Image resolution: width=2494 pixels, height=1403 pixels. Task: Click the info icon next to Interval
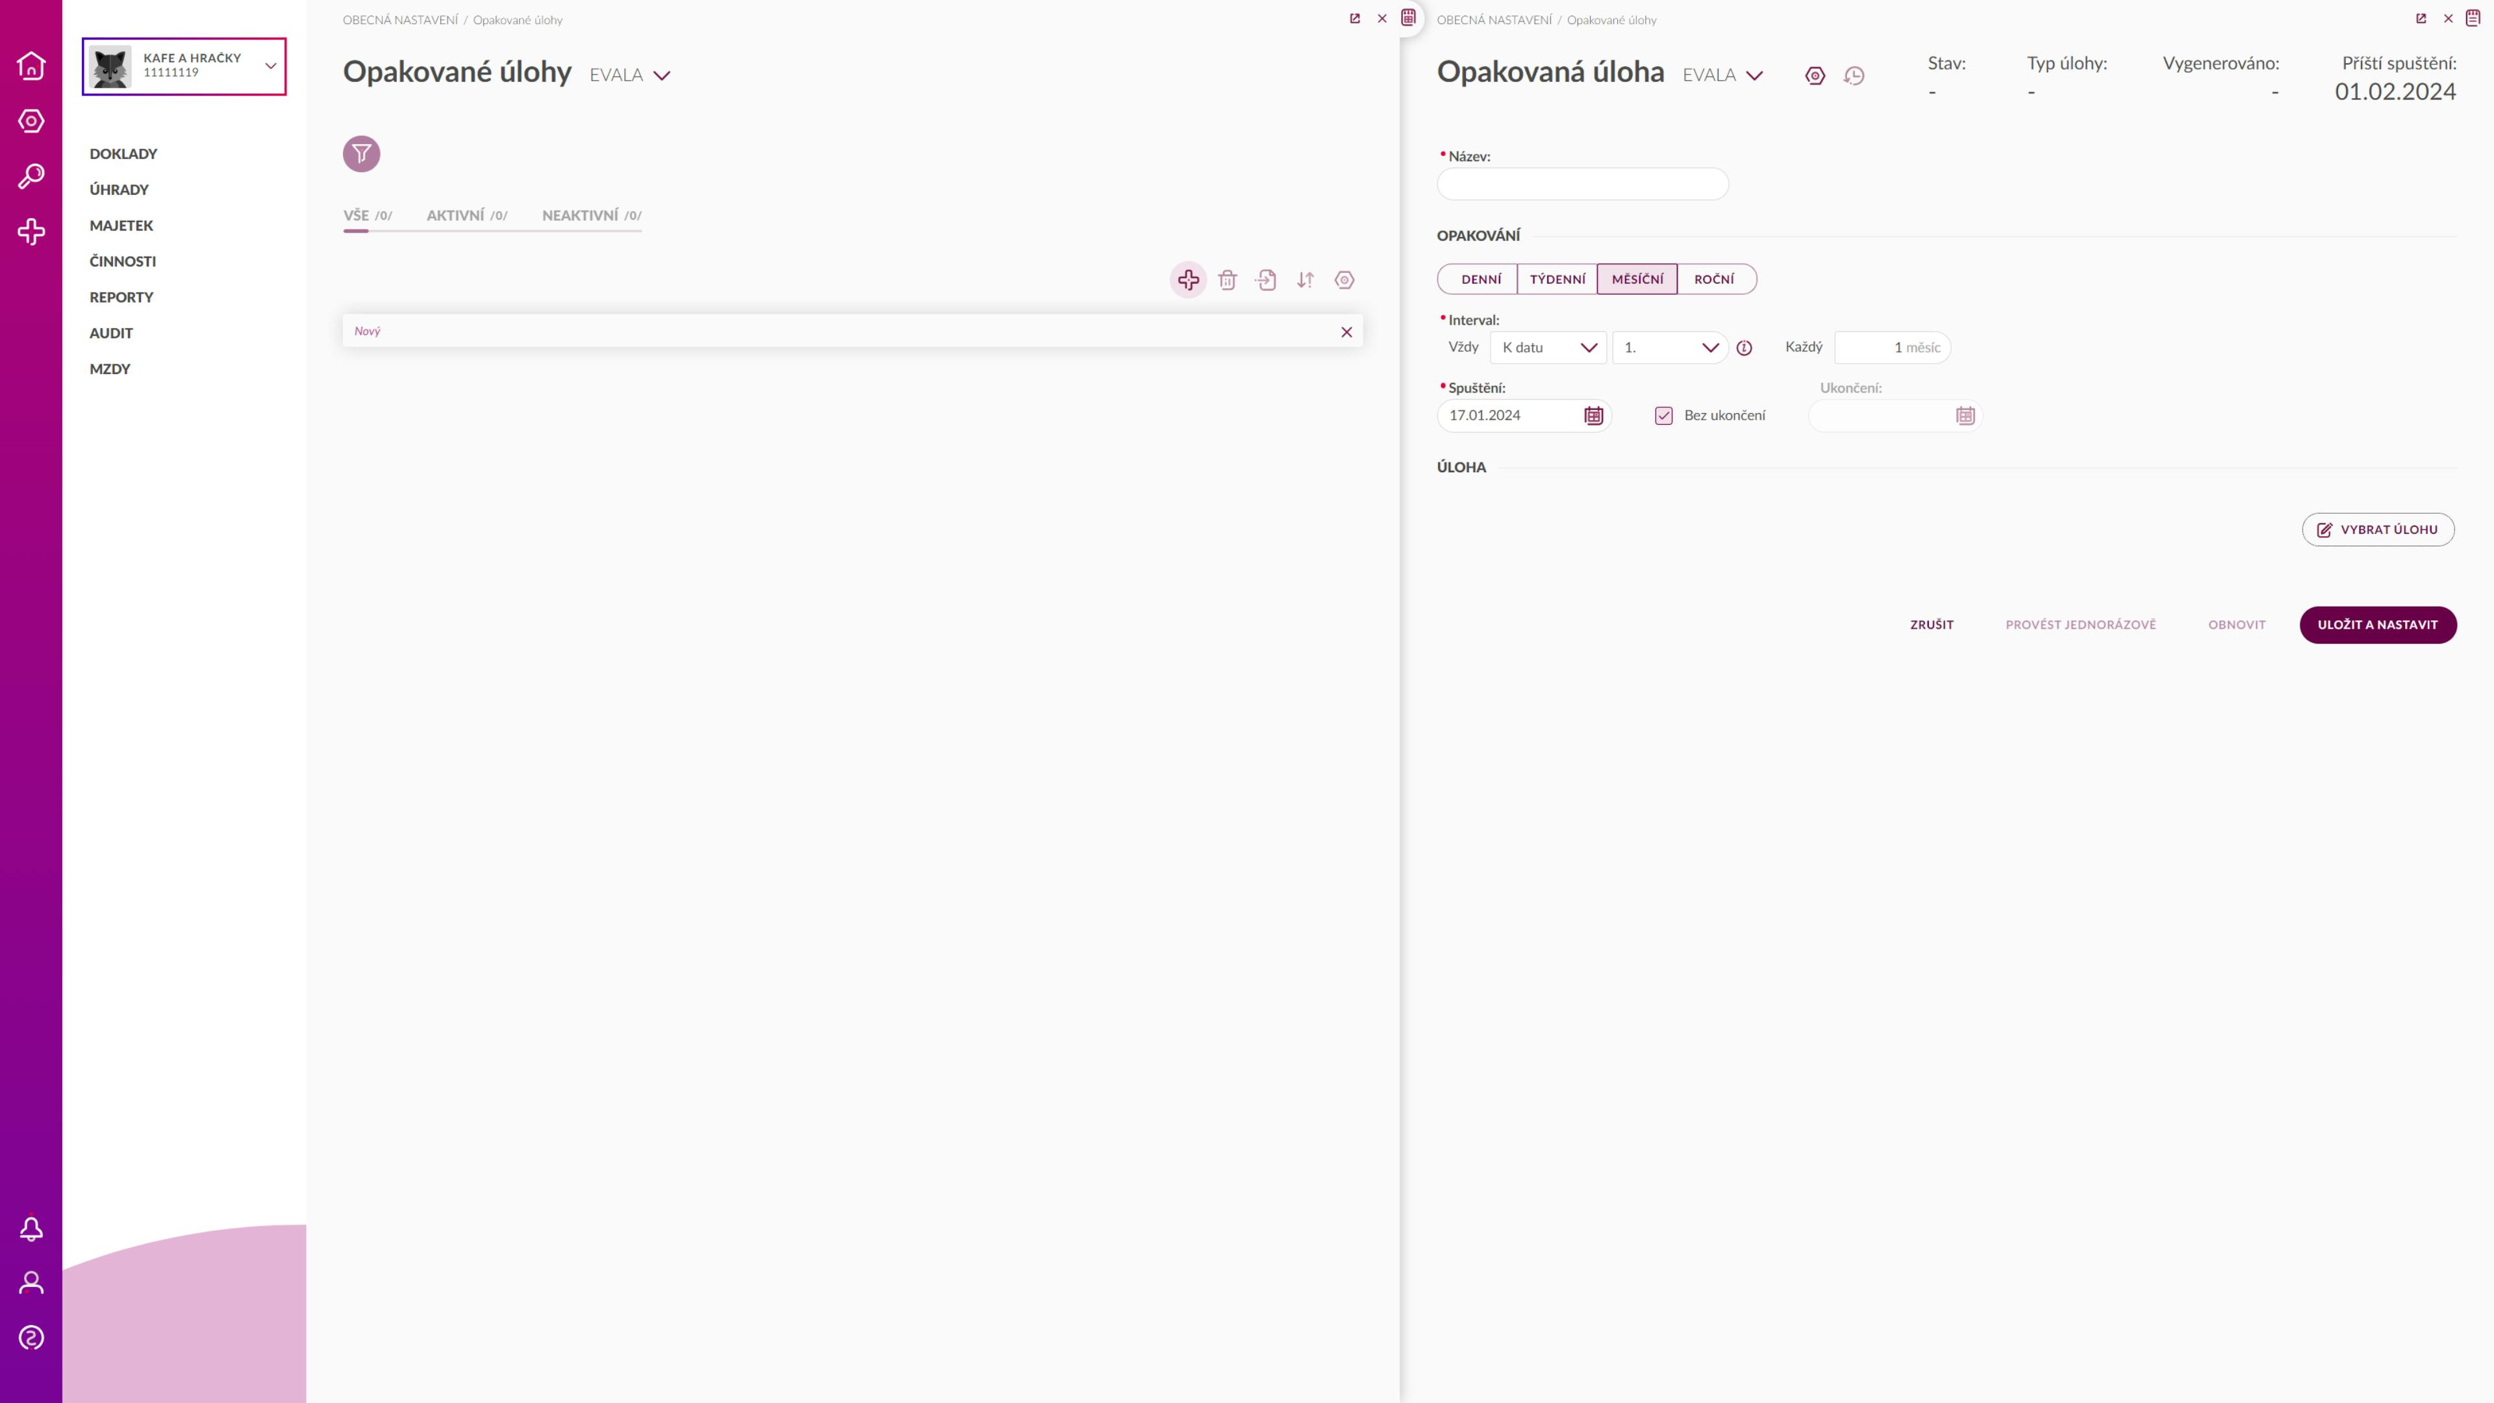[x=1745, y=349]
